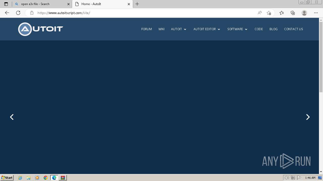The image size is (323, 181).
Task: Open File Explorer from taskbar
Action: [29, 178]
